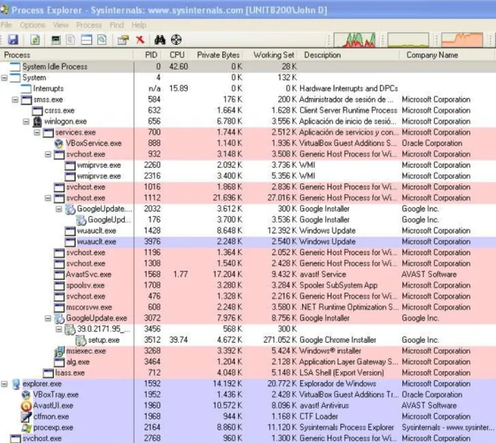The width and height of the screenshot is (496, 443).
Task: Click the winlogon.exe process icon
Action: (37, 121)
